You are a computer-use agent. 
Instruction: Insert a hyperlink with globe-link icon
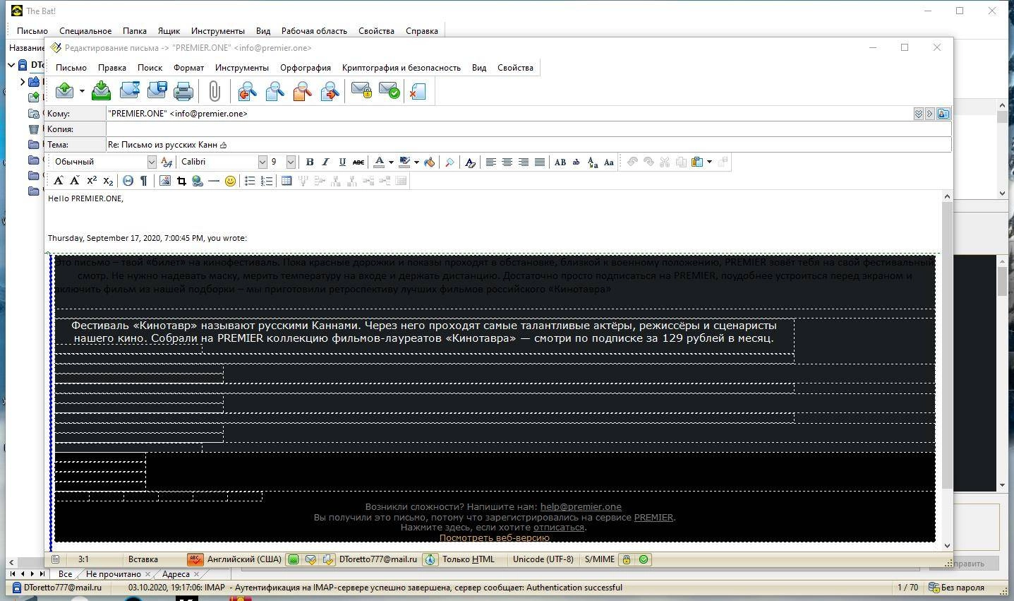point(198,181)
